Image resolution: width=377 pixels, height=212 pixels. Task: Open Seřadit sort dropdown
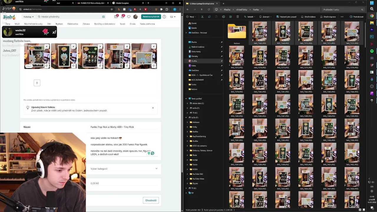click(250, 17)
